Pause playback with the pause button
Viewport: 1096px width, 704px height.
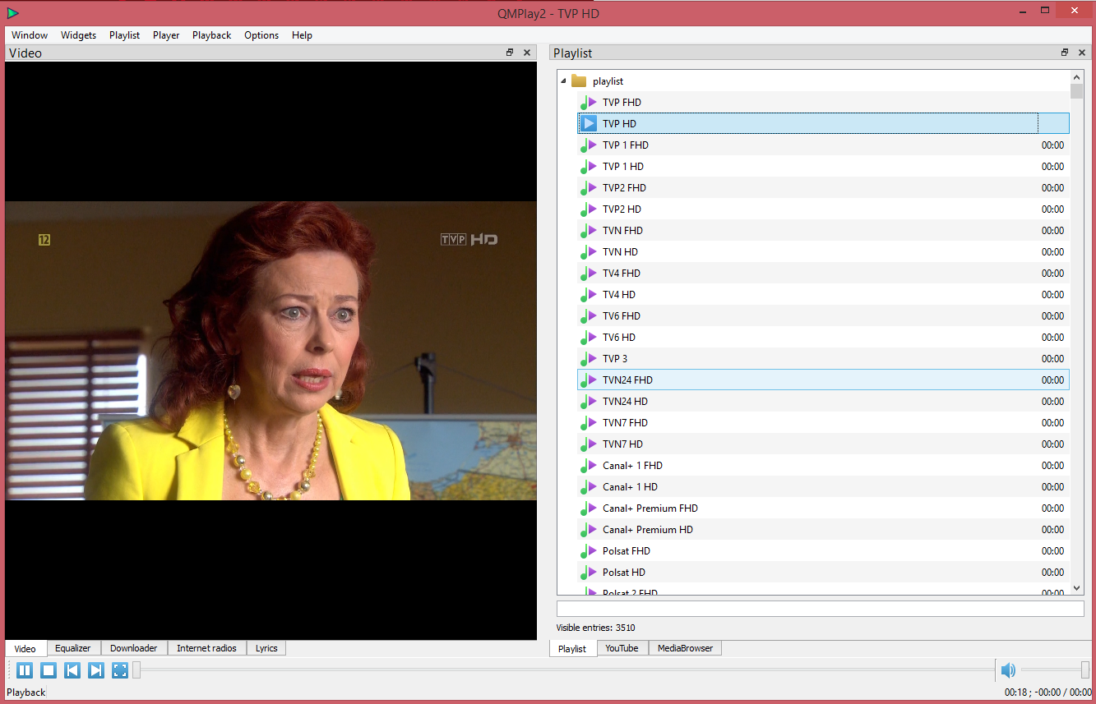click(25, 670)
